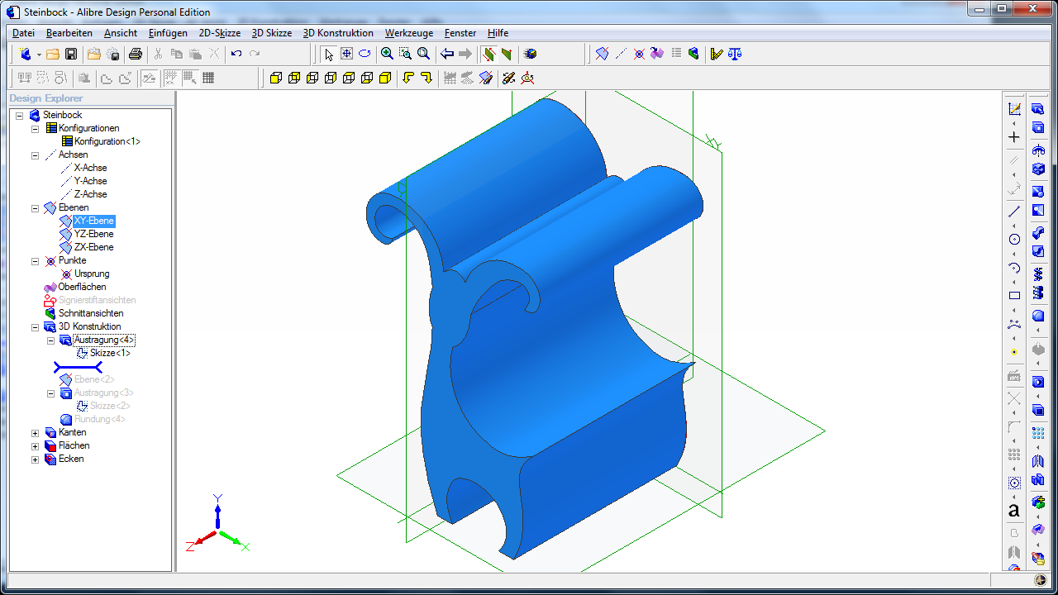Select Schnittansichten in the tree
The image size is (1058, 595).
91,313
